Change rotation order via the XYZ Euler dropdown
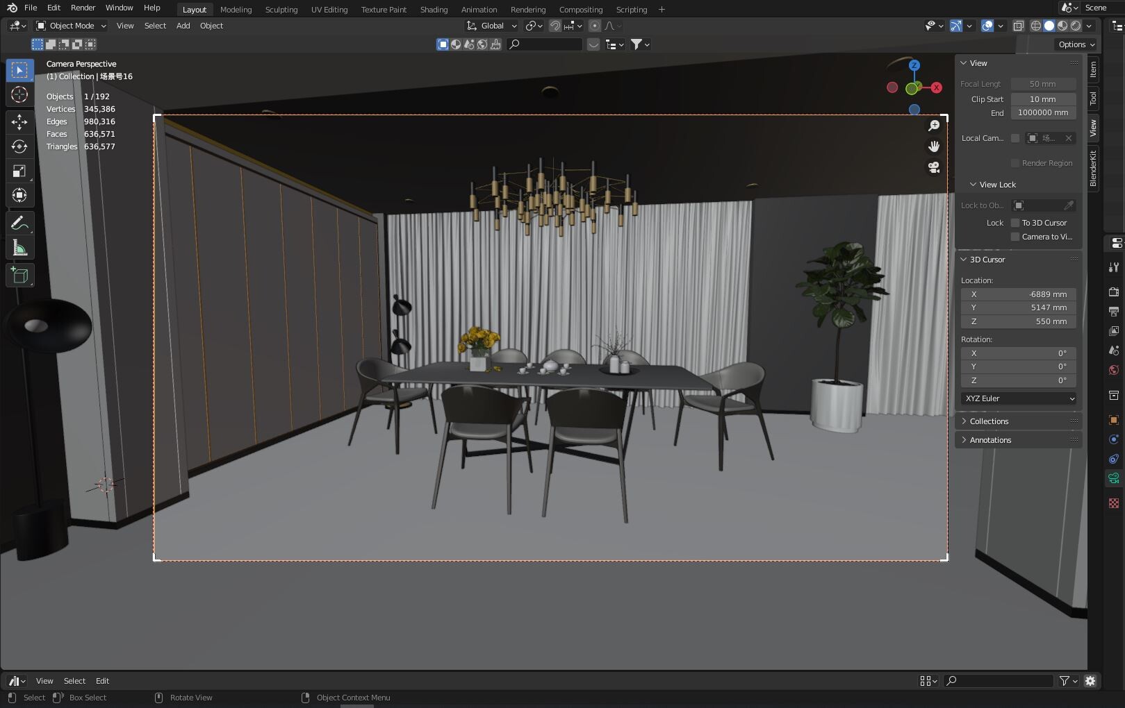 coord(1018,398)
